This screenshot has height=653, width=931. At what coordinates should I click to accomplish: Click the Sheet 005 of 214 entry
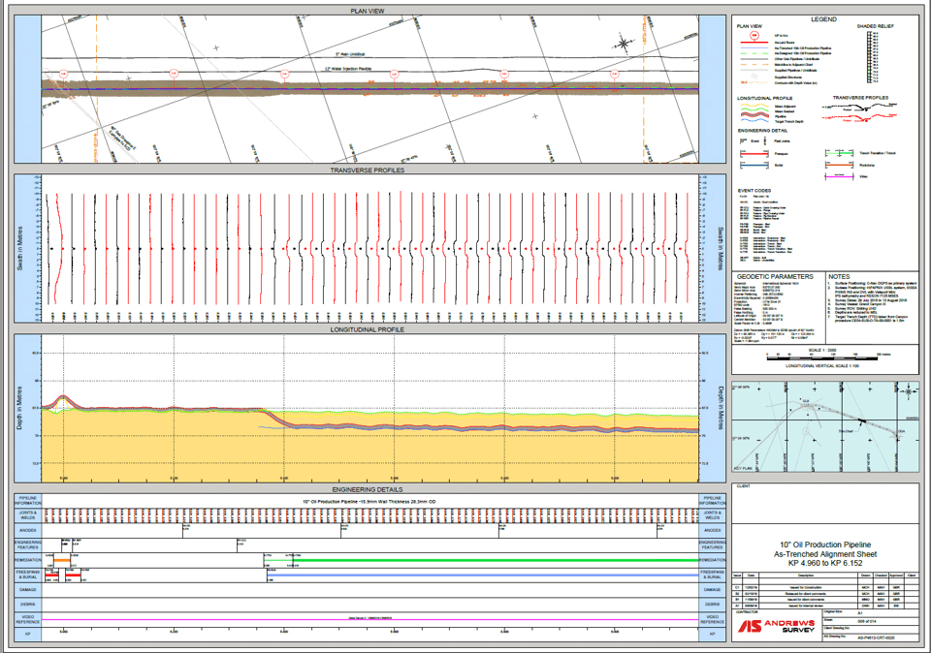pyautogui.click(x=866, y=621)
